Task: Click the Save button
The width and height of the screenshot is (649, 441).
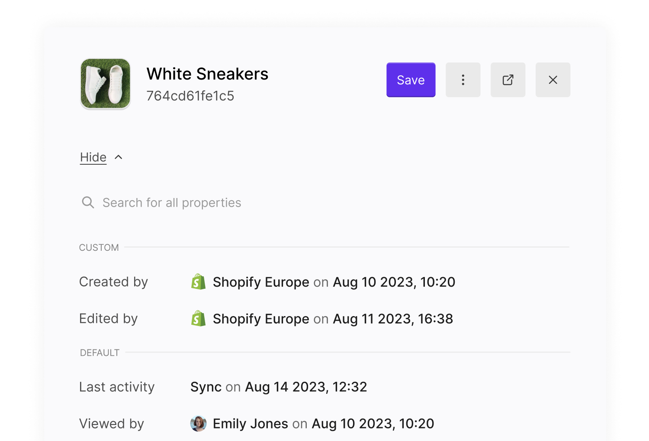Action: pyautogui.click(x=411, y=80)
